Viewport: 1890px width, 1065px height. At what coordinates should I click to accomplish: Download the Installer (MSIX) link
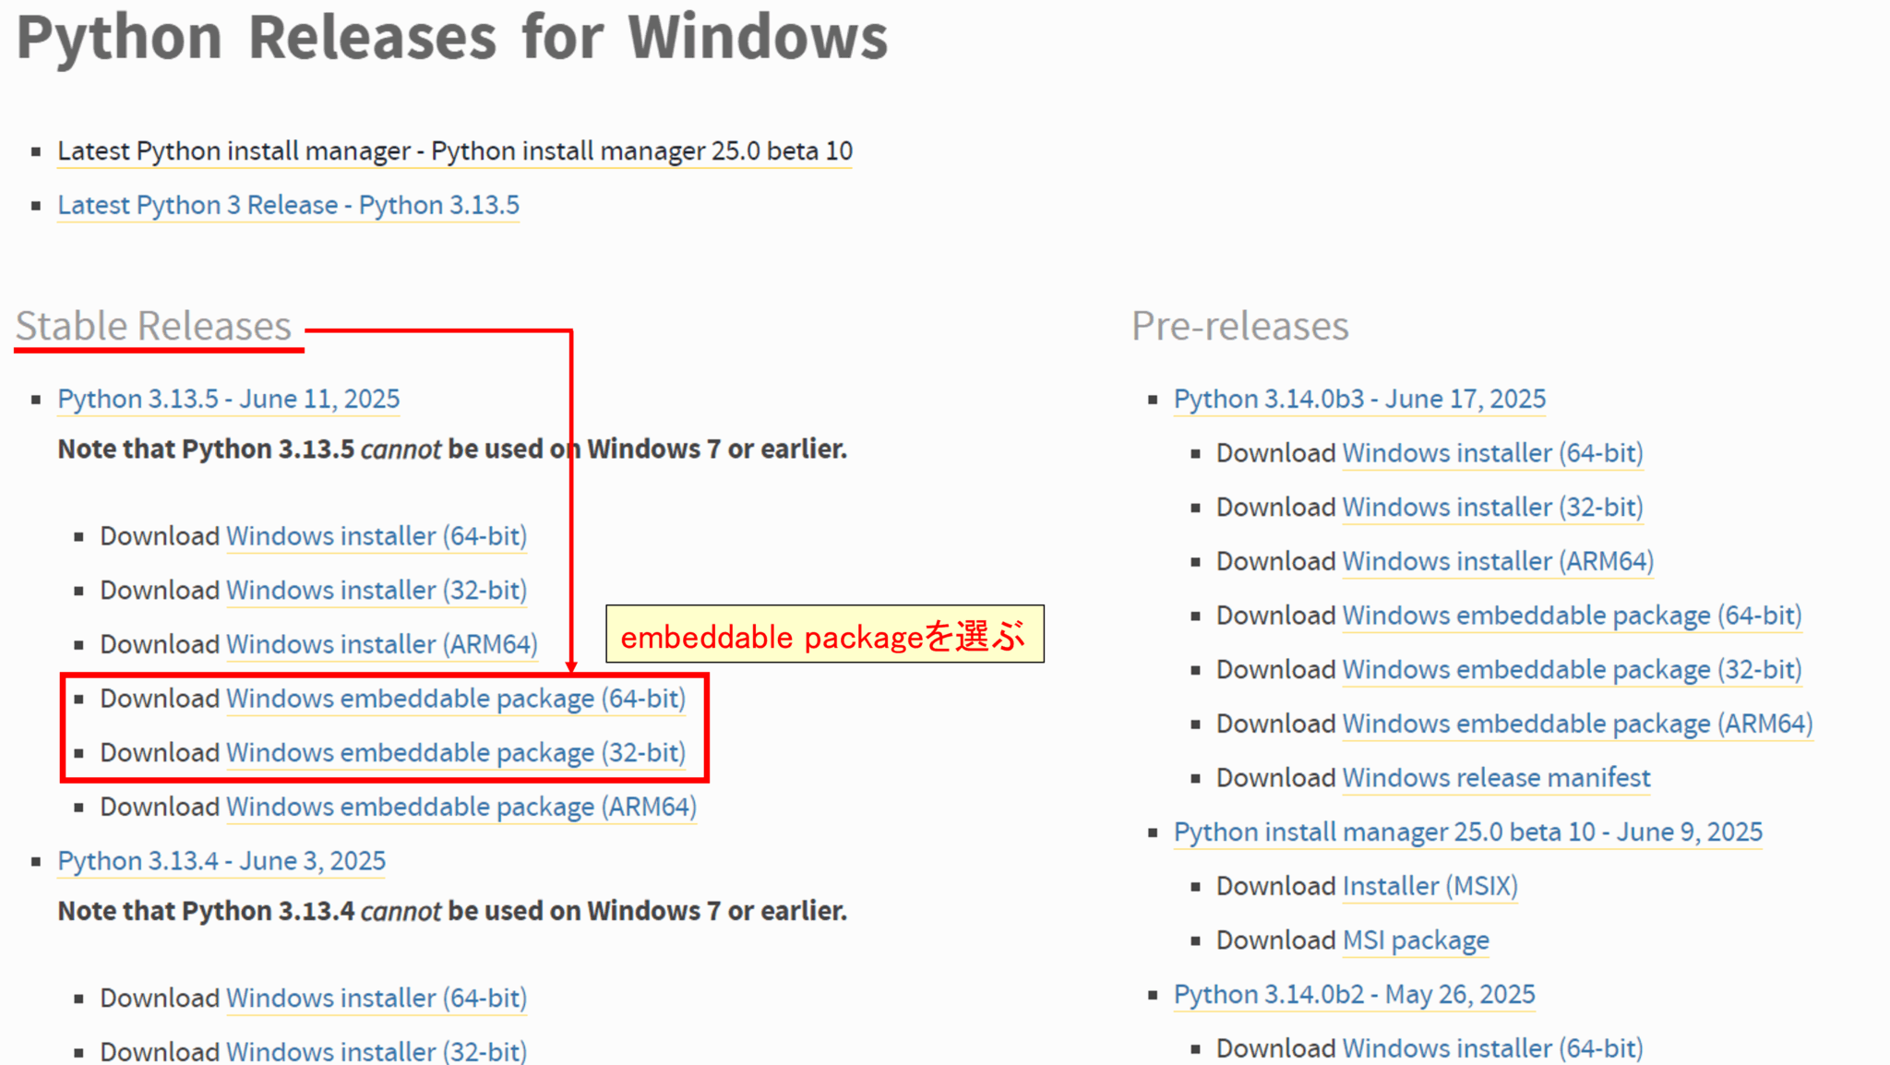coord(1429,887)
